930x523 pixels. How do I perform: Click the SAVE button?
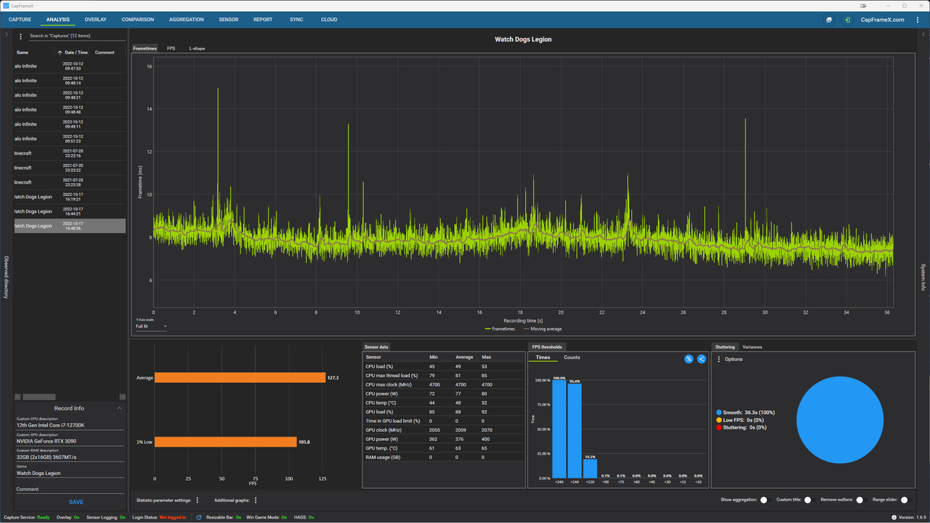[x=76, y=502]
